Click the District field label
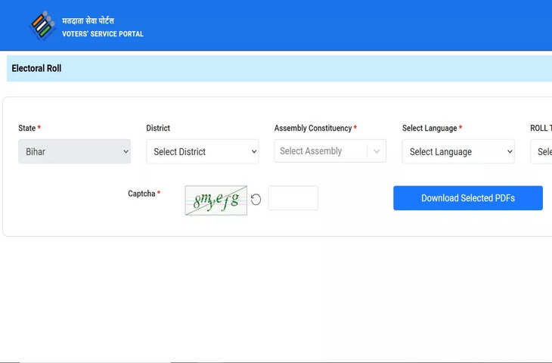 [158, 129]
